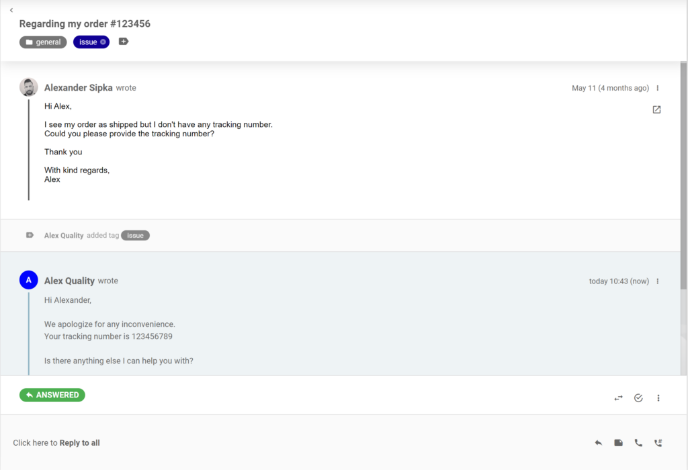Open the options menu on Alexander Sipka's message
The image size is (688, 470).
click(x=658, y=88)
